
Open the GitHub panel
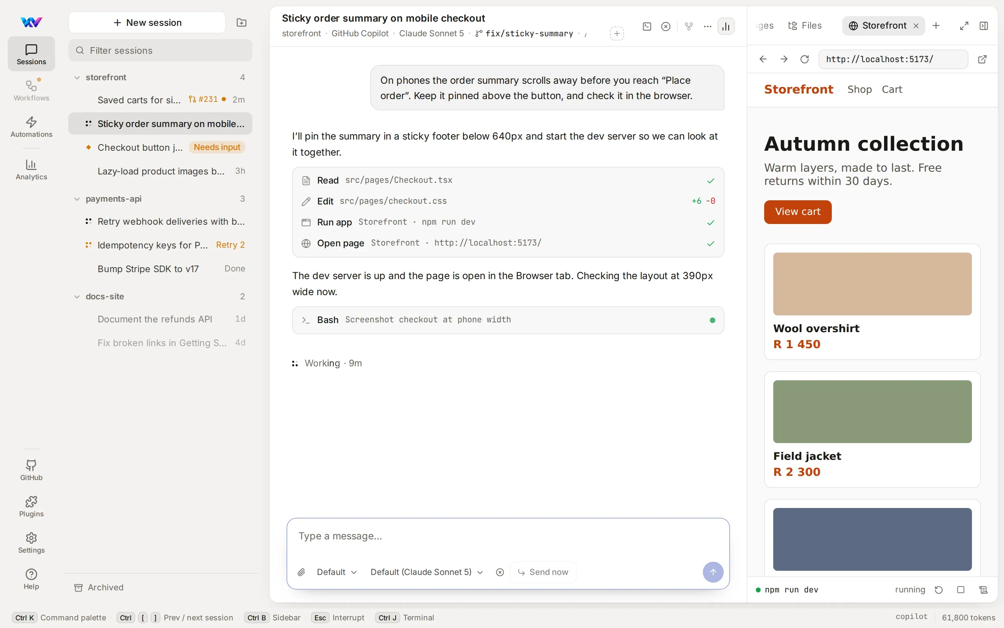[x=31, y=470]
